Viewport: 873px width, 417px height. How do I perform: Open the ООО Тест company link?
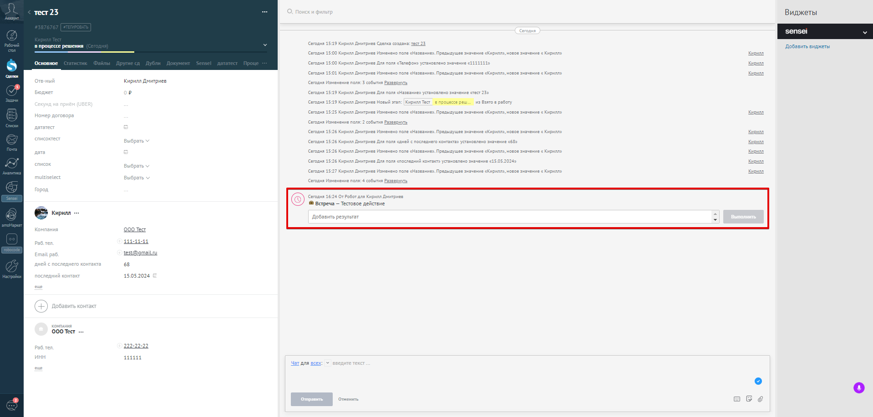(135, 229)
